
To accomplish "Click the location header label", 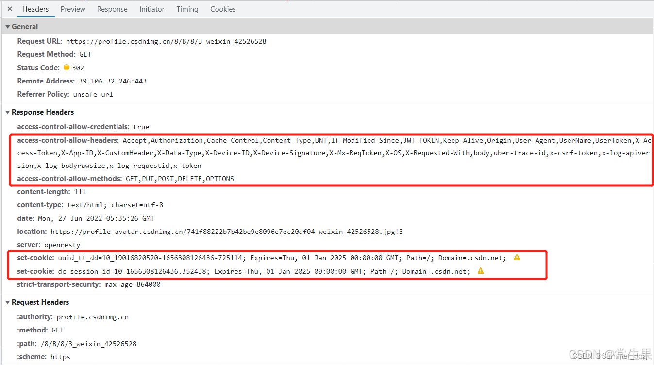I will pyautogui.click(x=32, y=232).
